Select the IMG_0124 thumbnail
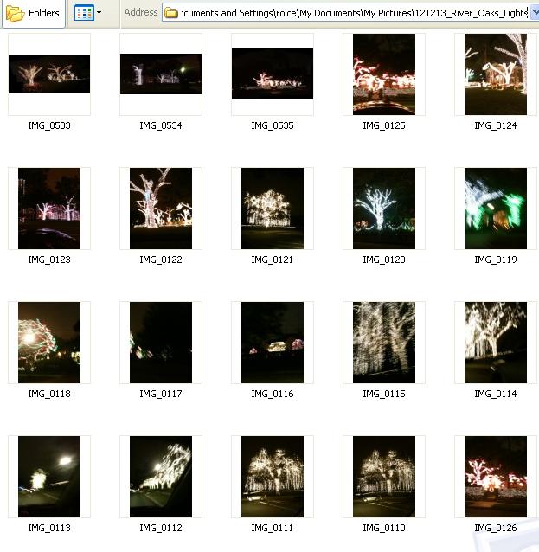The width and height of the screenshot is (539, 552). (x=496, y=74)
